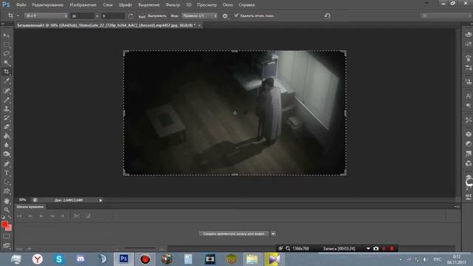473x266 pixels.
Task: Open crop aspect ratio dropdown
Action: point(46,16)
